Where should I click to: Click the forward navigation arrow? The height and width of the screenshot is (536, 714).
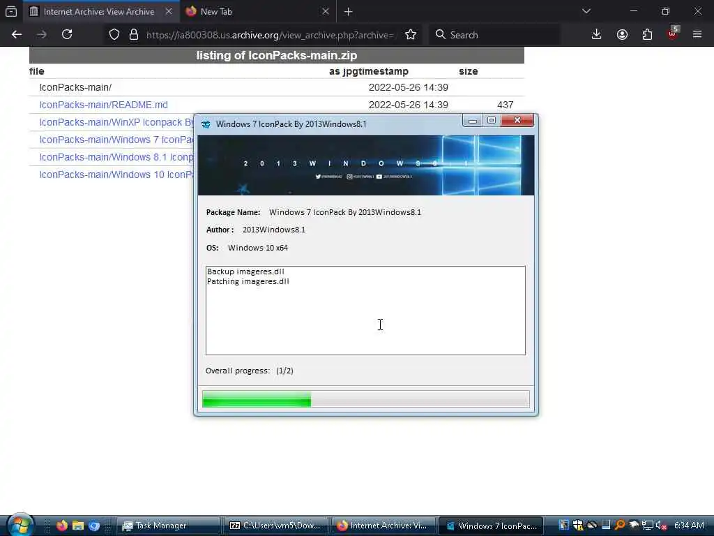(41, 35)
